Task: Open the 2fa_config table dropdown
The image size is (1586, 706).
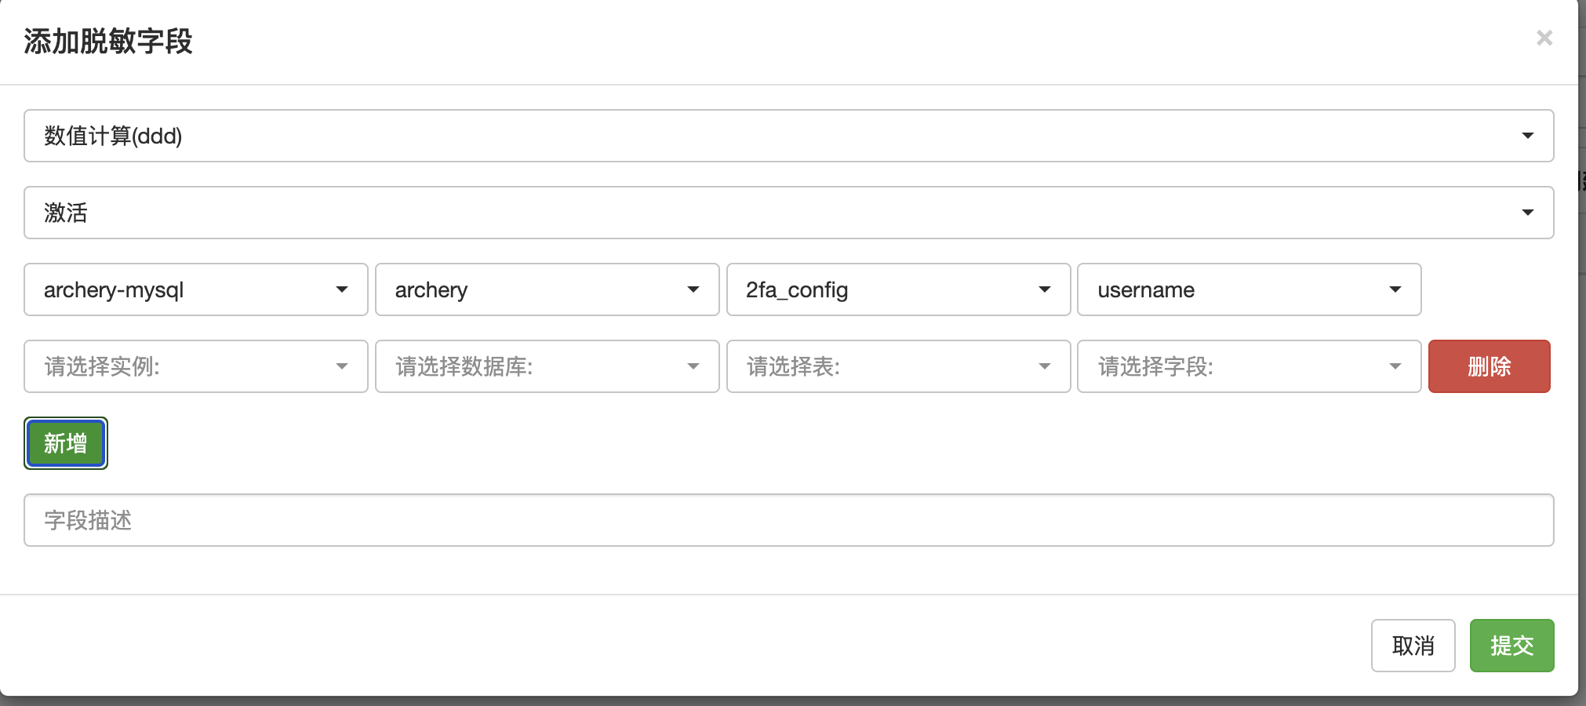Action: coord(898,289)
